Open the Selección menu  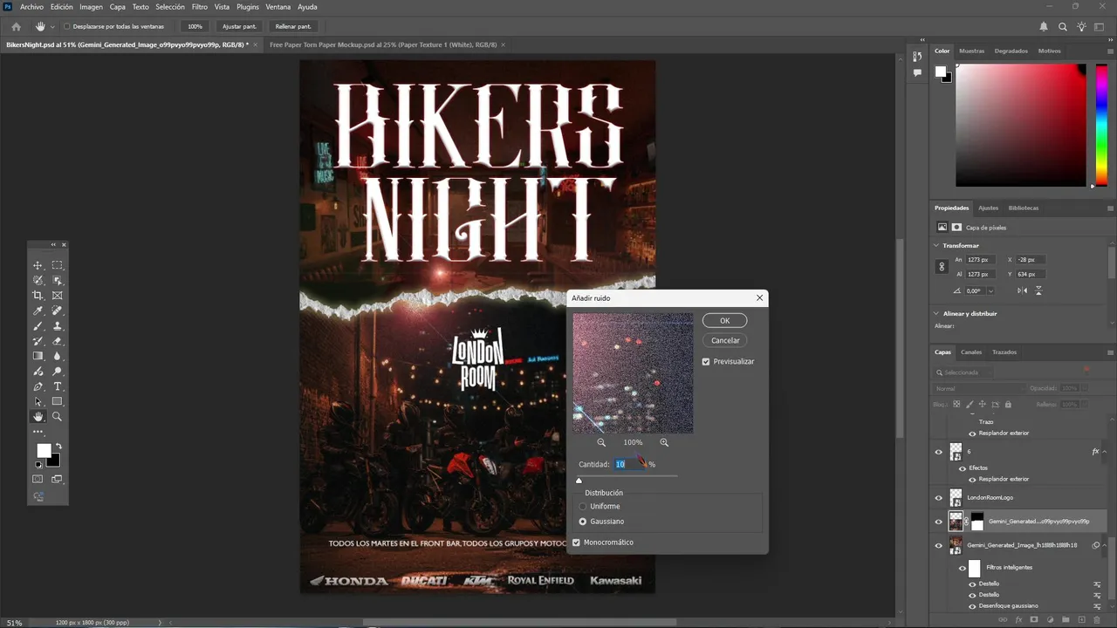170,7
